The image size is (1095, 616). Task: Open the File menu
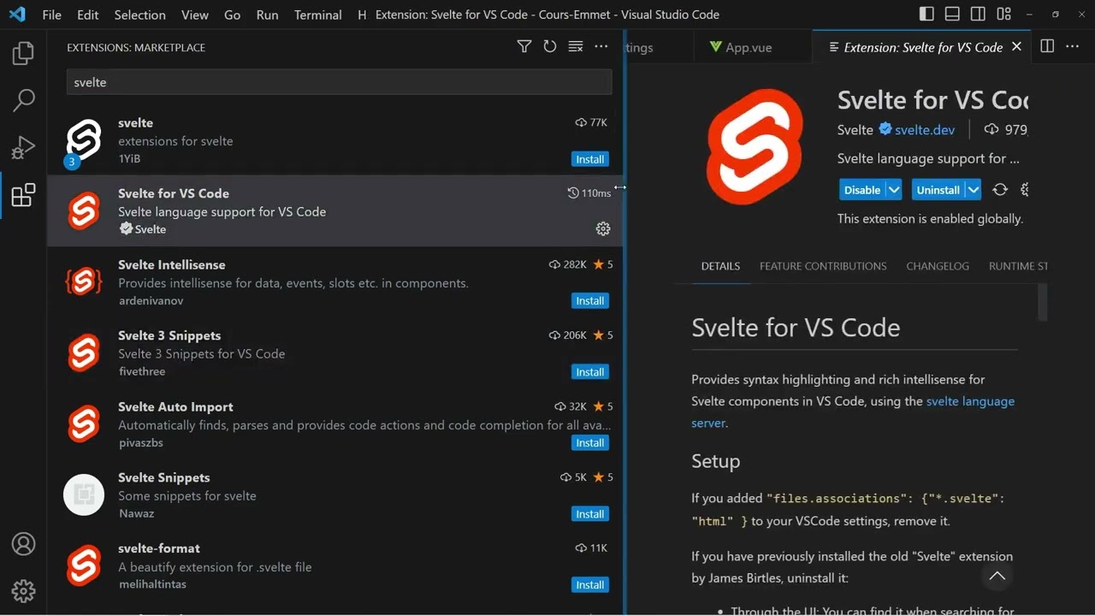click(x=51, y=15)
